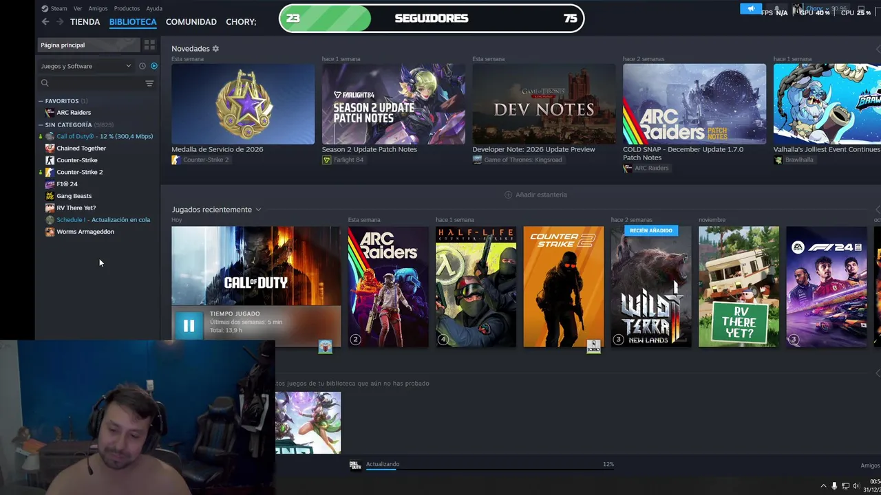Screen dimensions: 881x495
Task: Switch to the COMUNIDAD tab
Action: pyautogui.click(x=191, y=22)
